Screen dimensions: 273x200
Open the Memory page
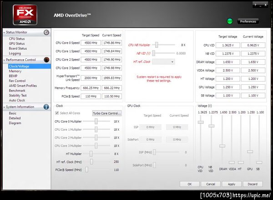[15, 71]
